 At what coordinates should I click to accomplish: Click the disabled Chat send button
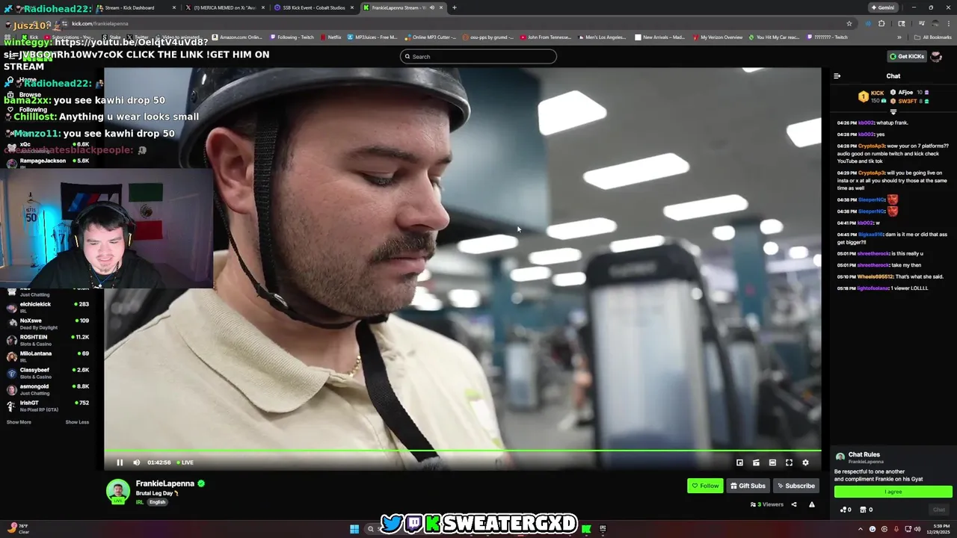pyautogui.click(x=939, y=510)
